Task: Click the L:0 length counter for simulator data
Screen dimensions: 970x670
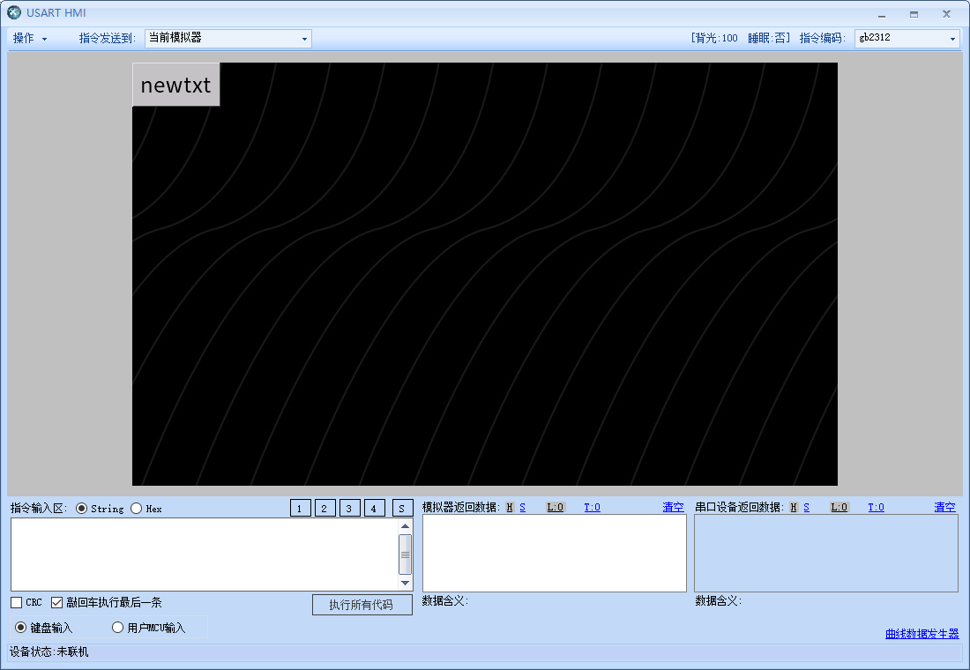Action: 555,507
